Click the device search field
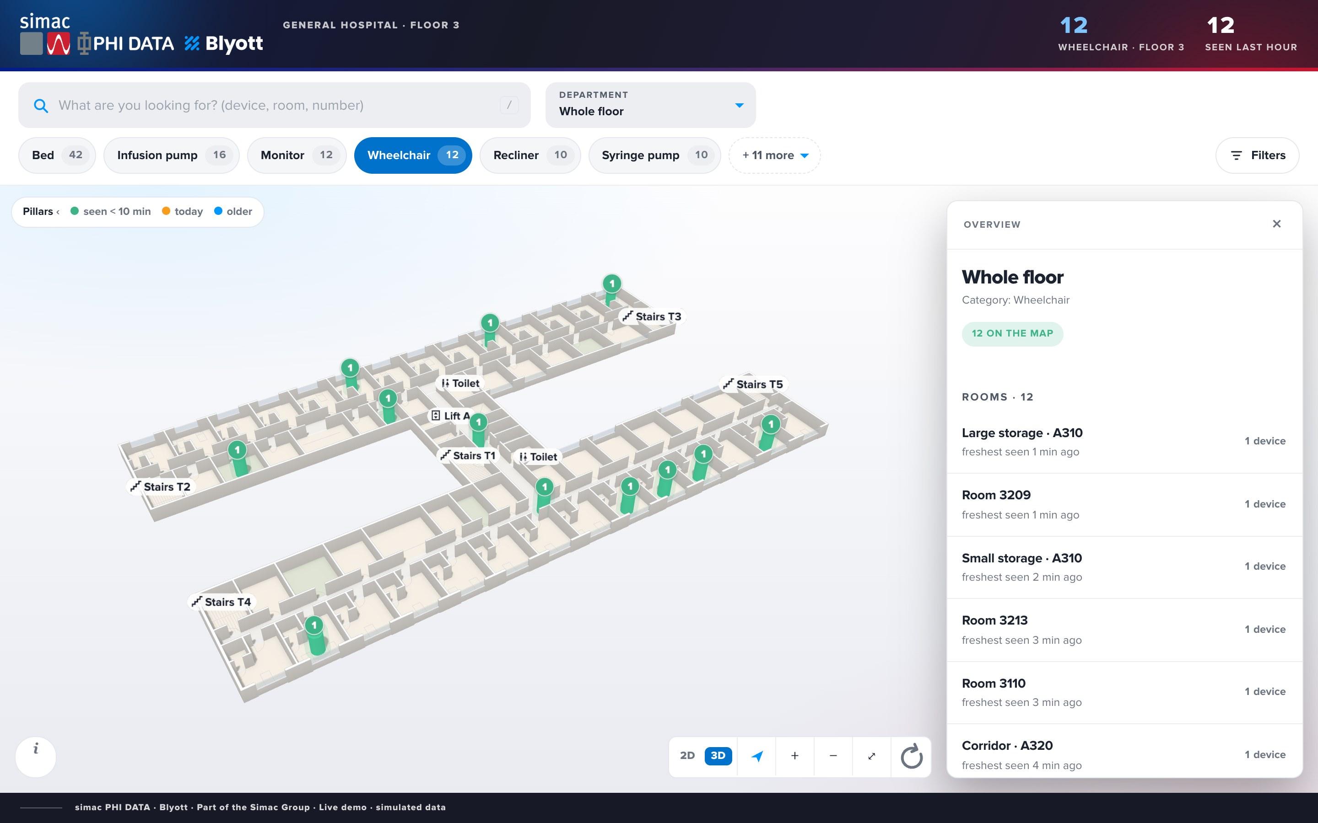 tap(275, 105)
